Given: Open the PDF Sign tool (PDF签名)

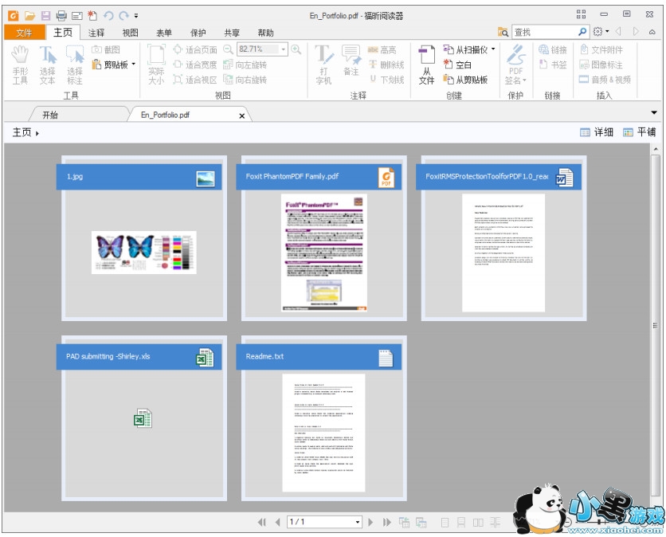Looking at the screenshot, I should point(516,64).
